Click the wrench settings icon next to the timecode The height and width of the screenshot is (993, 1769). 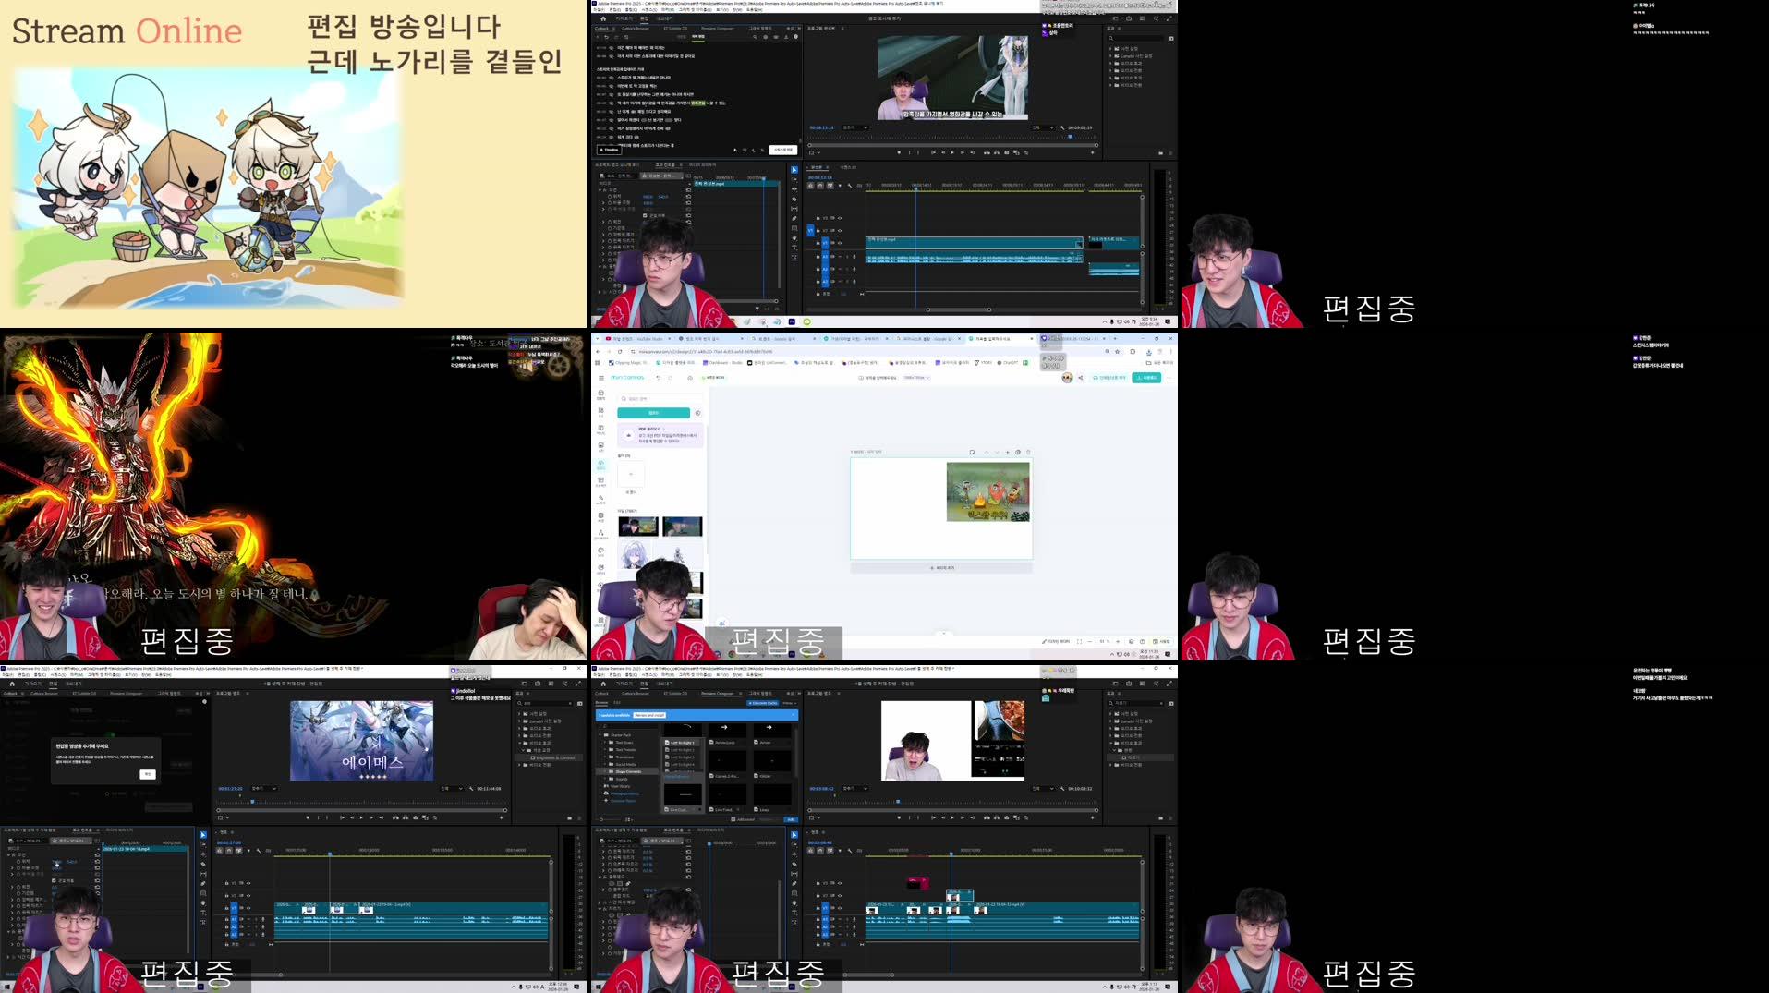coord(850,185)
